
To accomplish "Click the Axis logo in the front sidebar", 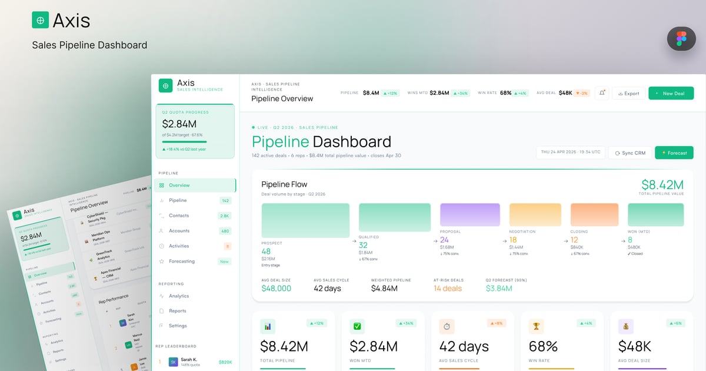I will click(x=165, y=86).
